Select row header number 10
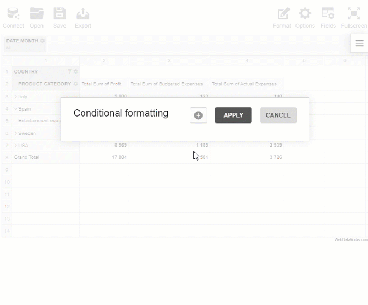Screen dimensions: 368x305 tap(7, 182)
